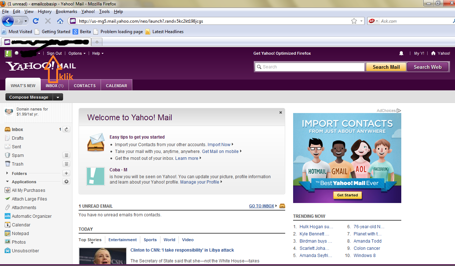This screenshot has height=266, width=455.
Task: Open Latest Headlines bookmark in toolbar
Action: (x=164, y=32)
